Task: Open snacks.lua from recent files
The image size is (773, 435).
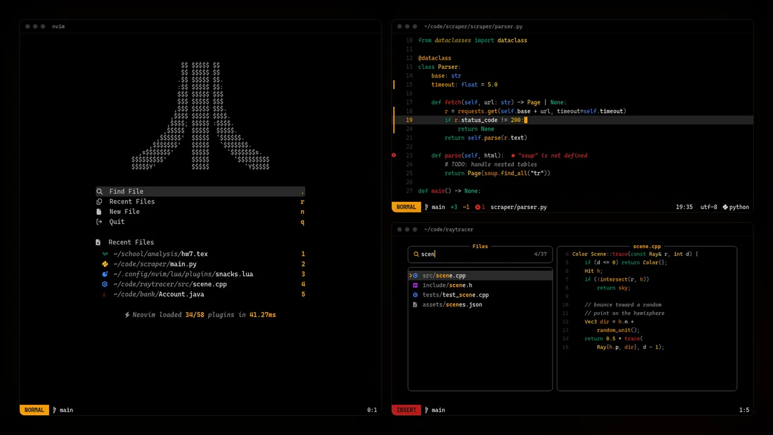Action: pyautogui.click(x=204, y=274)
